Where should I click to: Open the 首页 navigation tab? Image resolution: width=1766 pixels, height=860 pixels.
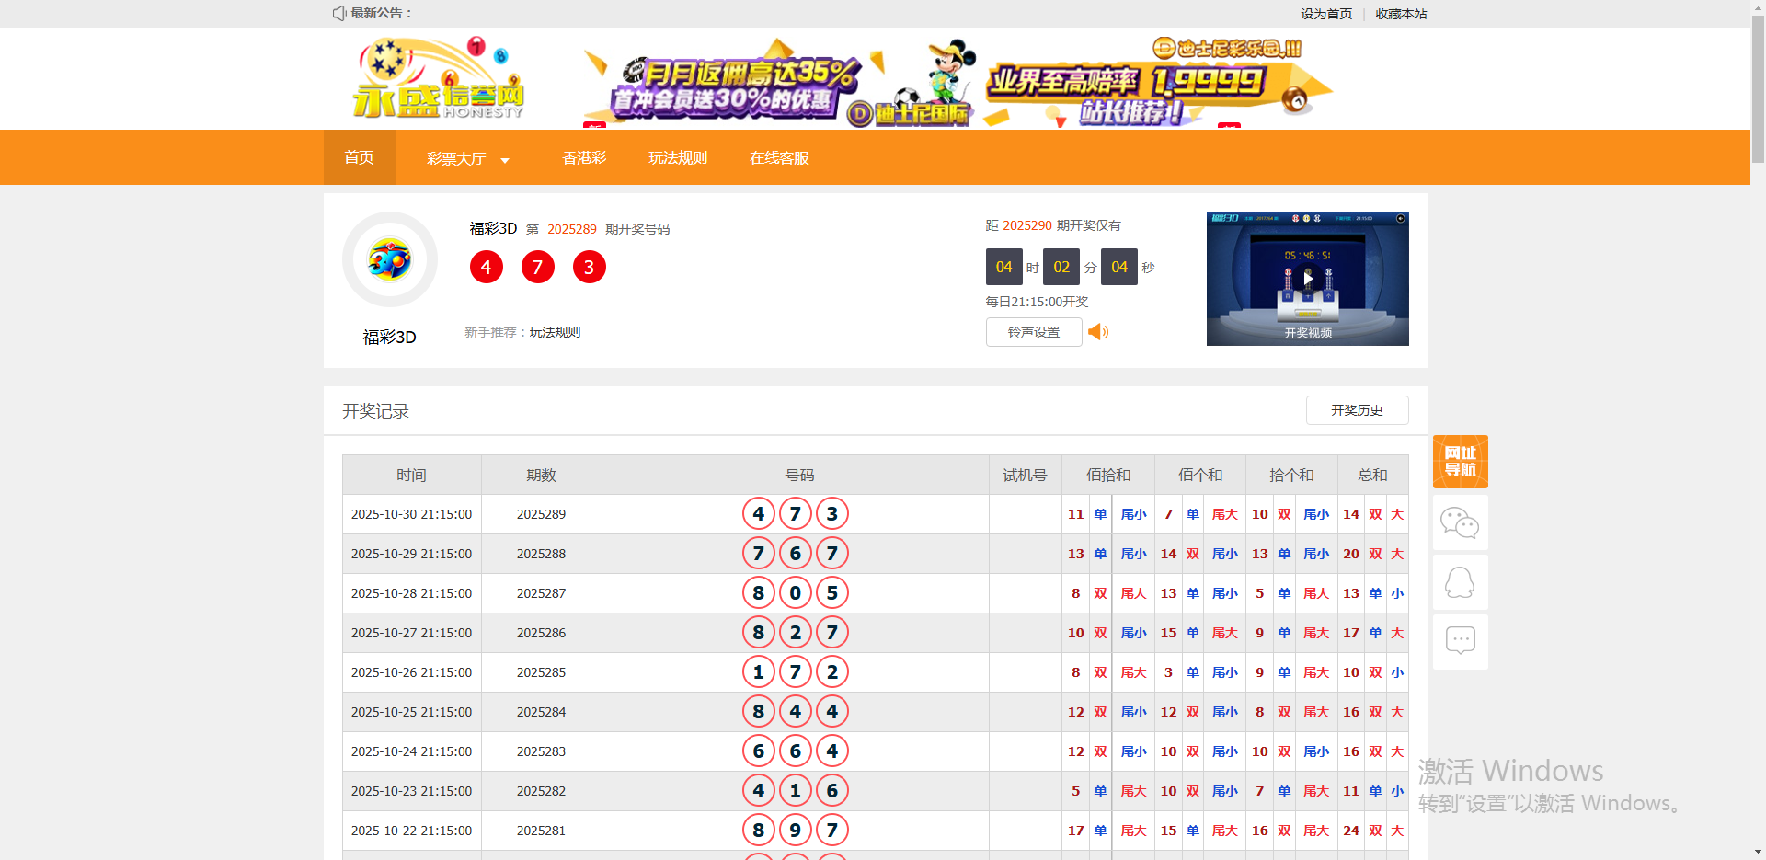pyautogui.click(x=359, y=158)
